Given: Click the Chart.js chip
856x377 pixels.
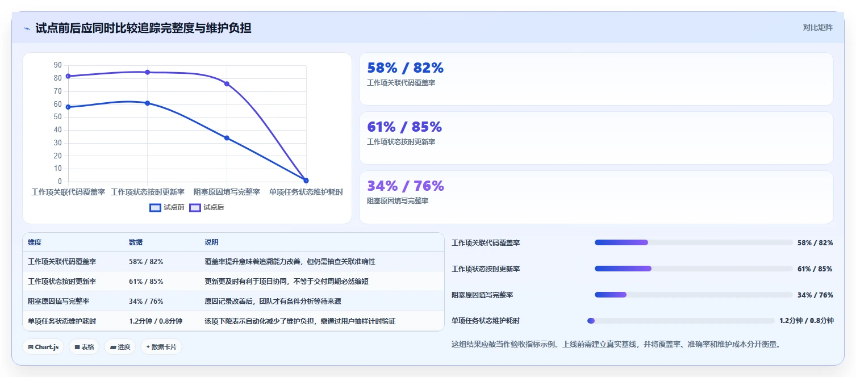Looking at the screenshot, I should pos(43,347).
